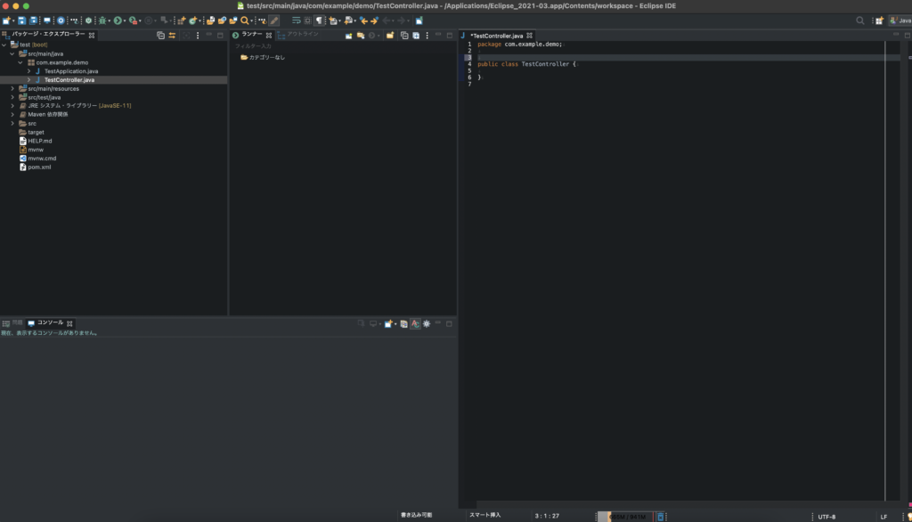Click the Save All icon
The height and width of the screenshot is (522, 912).
(33, 20)
